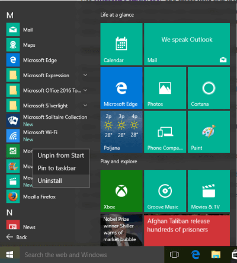The image size is (237, 263).
Task: Choose Unpin from Start in context menu
Action: (x=61, y=156)
